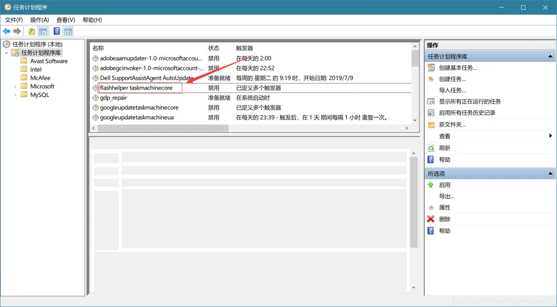Collapse the 任务计划程序库 tree node
Viewport: 557px width, 307px height.
pyautogui.click(x=6, y=53)
